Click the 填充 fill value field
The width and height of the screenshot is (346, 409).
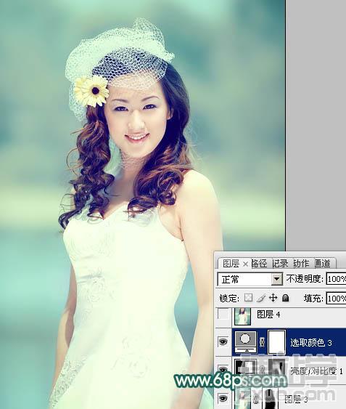point(337,298)
